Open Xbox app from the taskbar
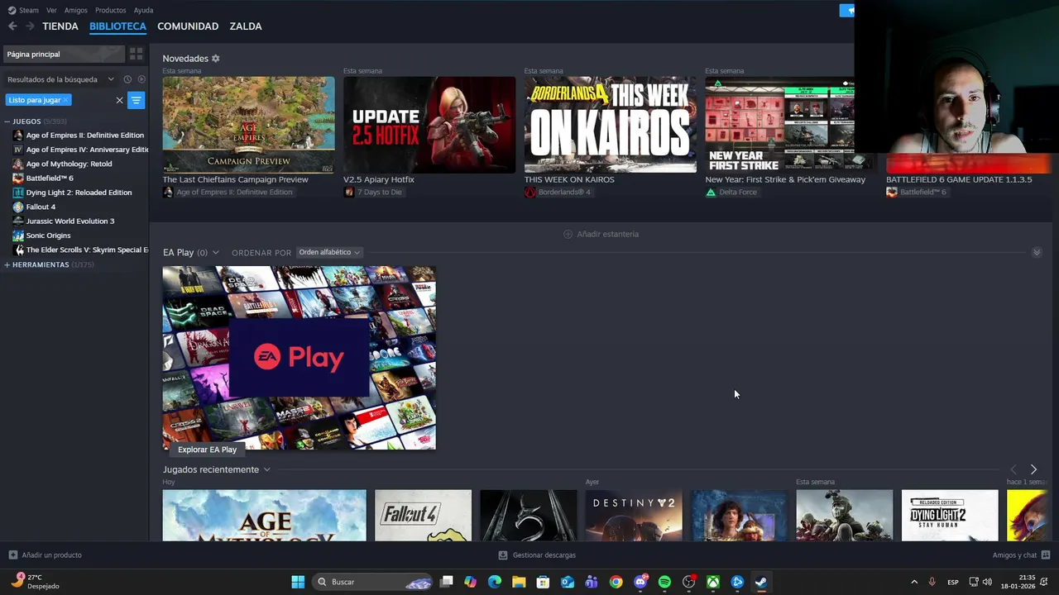This screenshot has height=595, width=1059. click(x=712, y=582)
